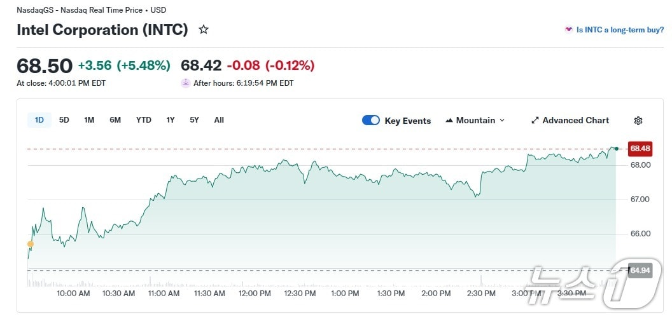Open the Advanced Chart link
Image resolution: width=672 pixels, height=319 pixels.
(575, 121)
